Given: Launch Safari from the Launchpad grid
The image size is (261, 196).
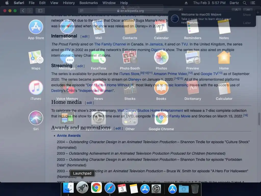Looking at the screenshot, I should tap(67, 27).
